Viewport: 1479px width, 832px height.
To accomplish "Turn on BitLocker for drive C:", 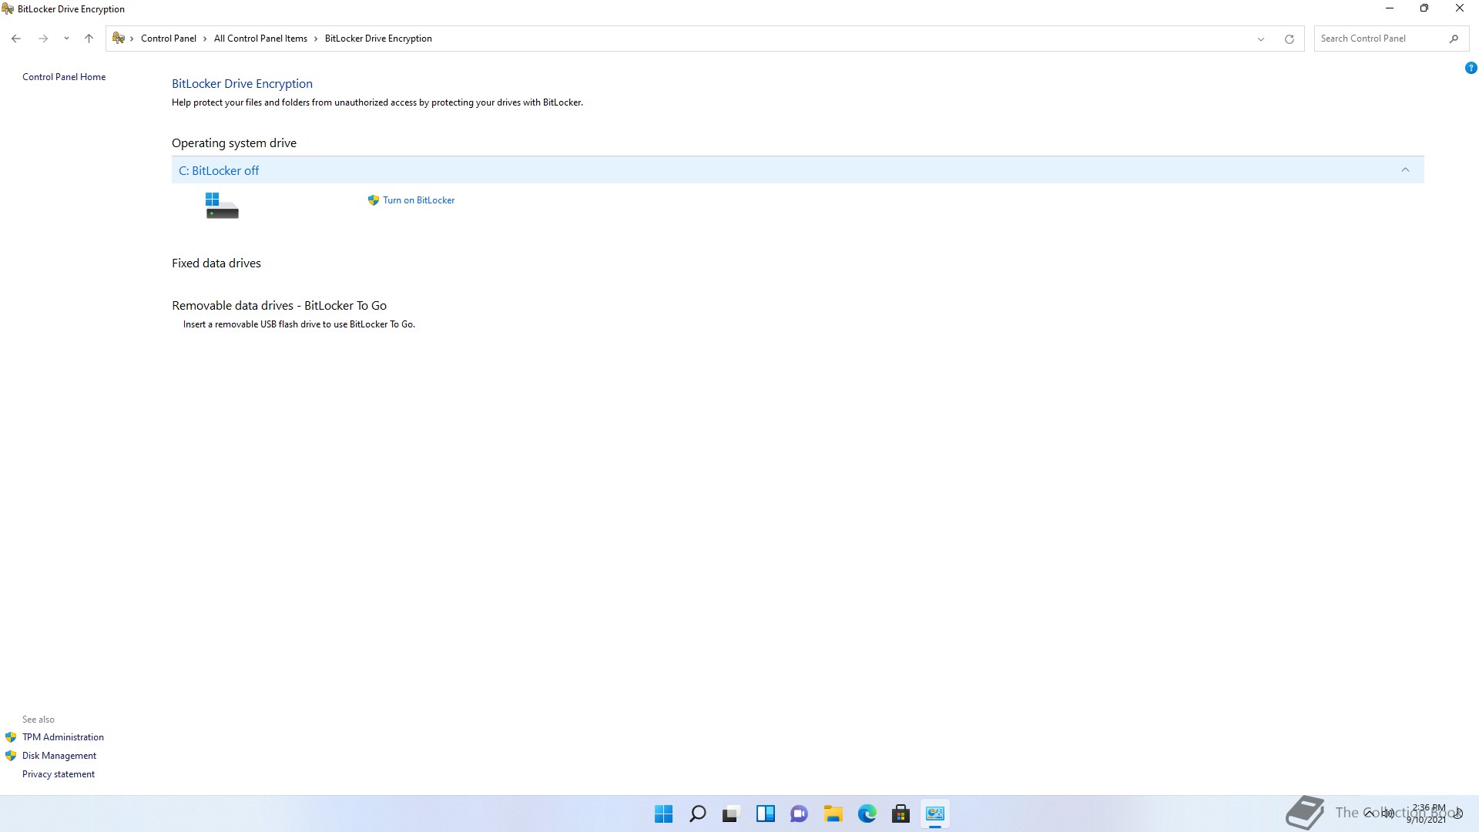I will [418, 200].
